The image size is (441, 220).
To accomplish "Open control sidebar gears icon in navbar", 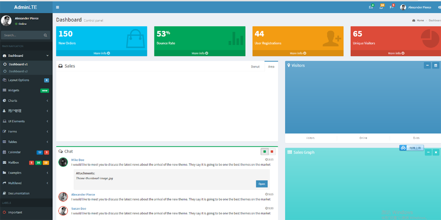I will point(440,7).
